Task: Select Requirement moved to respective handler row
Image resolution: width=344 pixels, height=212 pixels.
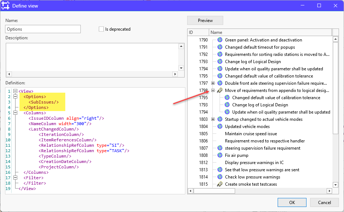Action: tap(265, 141)
